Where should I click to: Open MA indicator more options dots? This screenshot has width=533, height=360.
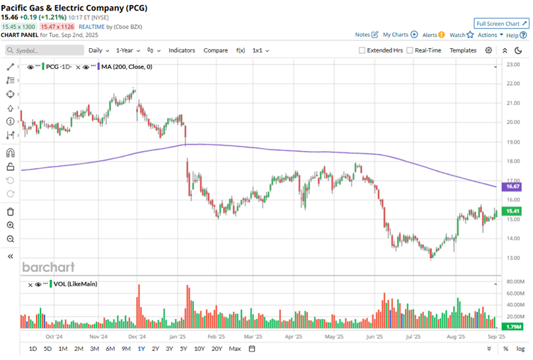pyautogui.click(x=93, y=66)
